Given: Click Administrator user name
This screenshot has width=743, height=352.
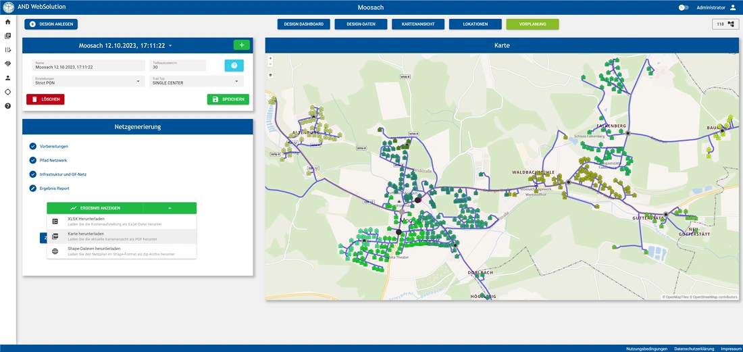Looking at the screenshot, I should pyautogui.click(x=711, y=7).
